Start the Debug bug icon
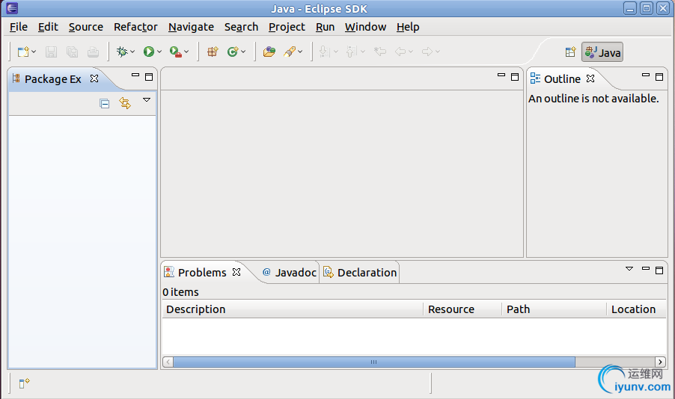 [122, 52]
